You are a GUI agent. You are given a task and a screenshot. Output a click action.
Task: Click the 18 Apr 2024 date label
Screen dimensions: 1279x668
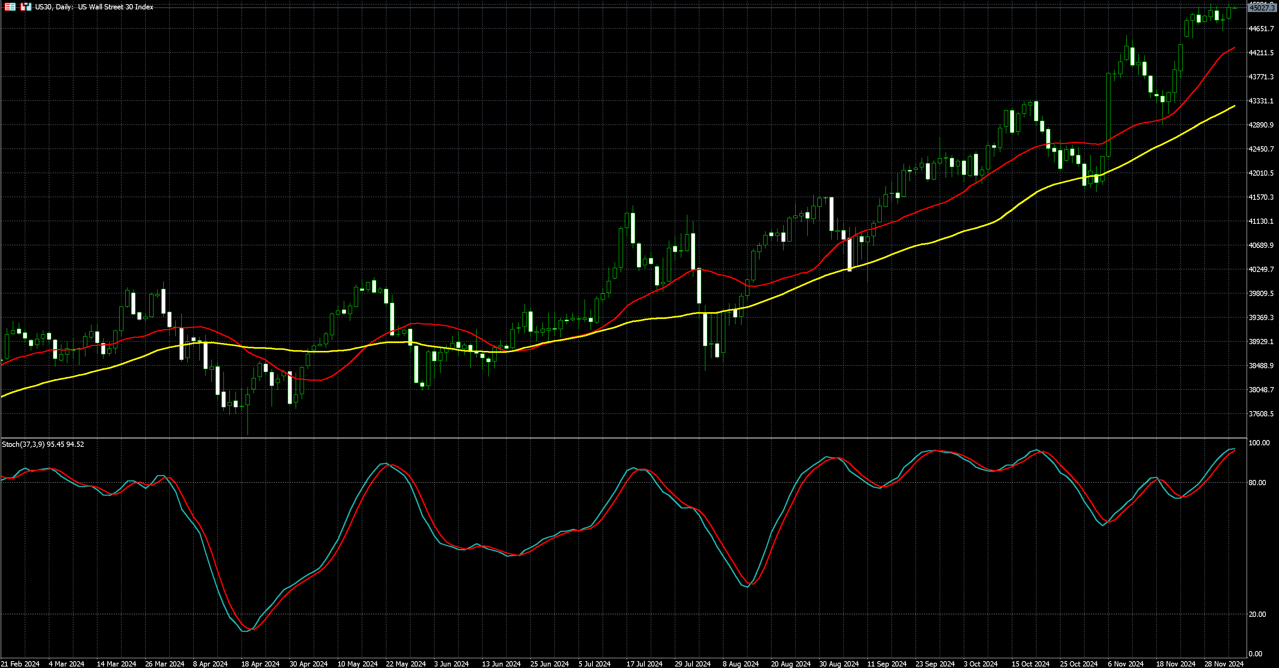(260, 663)
